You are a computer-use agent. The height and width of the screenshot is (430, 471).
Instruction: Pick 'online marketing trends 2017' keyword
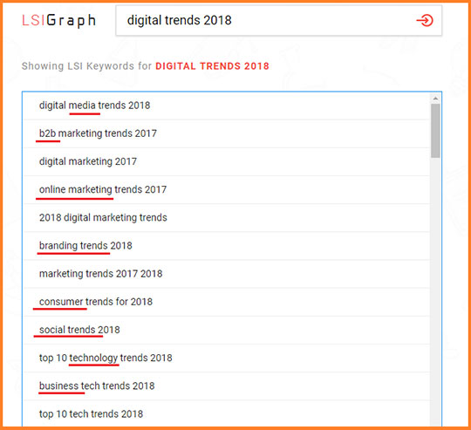coord(227,190)
